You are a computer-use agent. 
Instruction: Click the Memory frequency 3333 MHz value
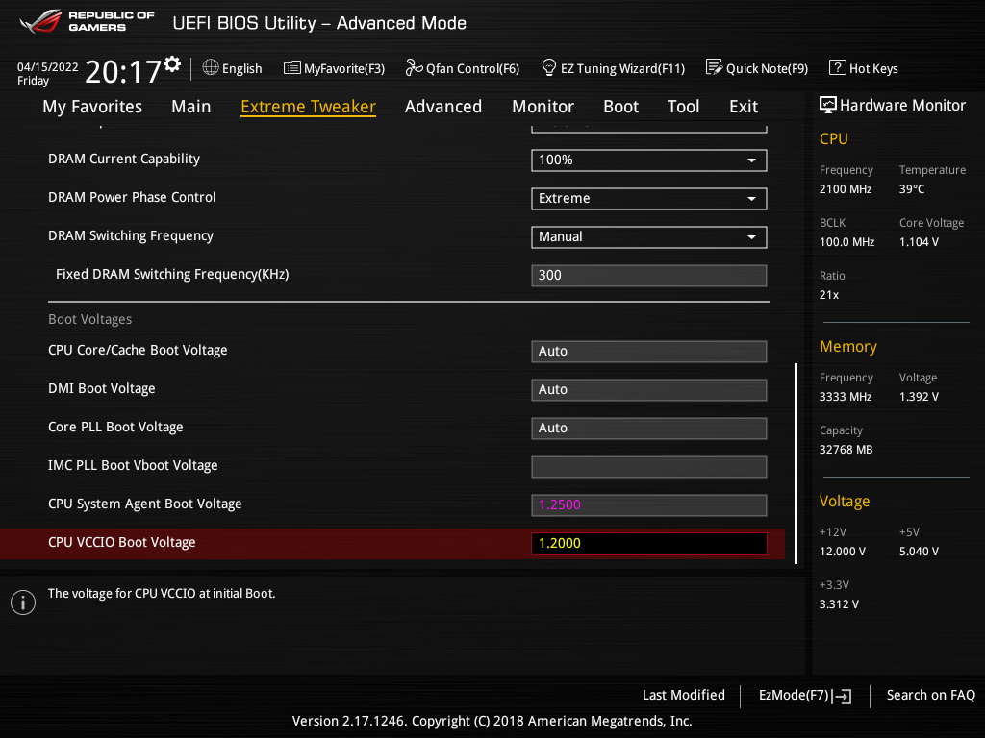[x=845, y=397]
